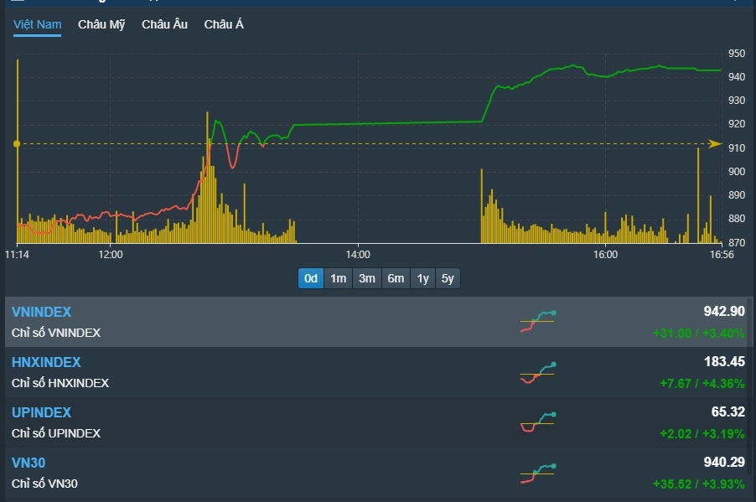Open the Việt Nam tab
The height and width of the screenshot is (502, 756).
37,24
